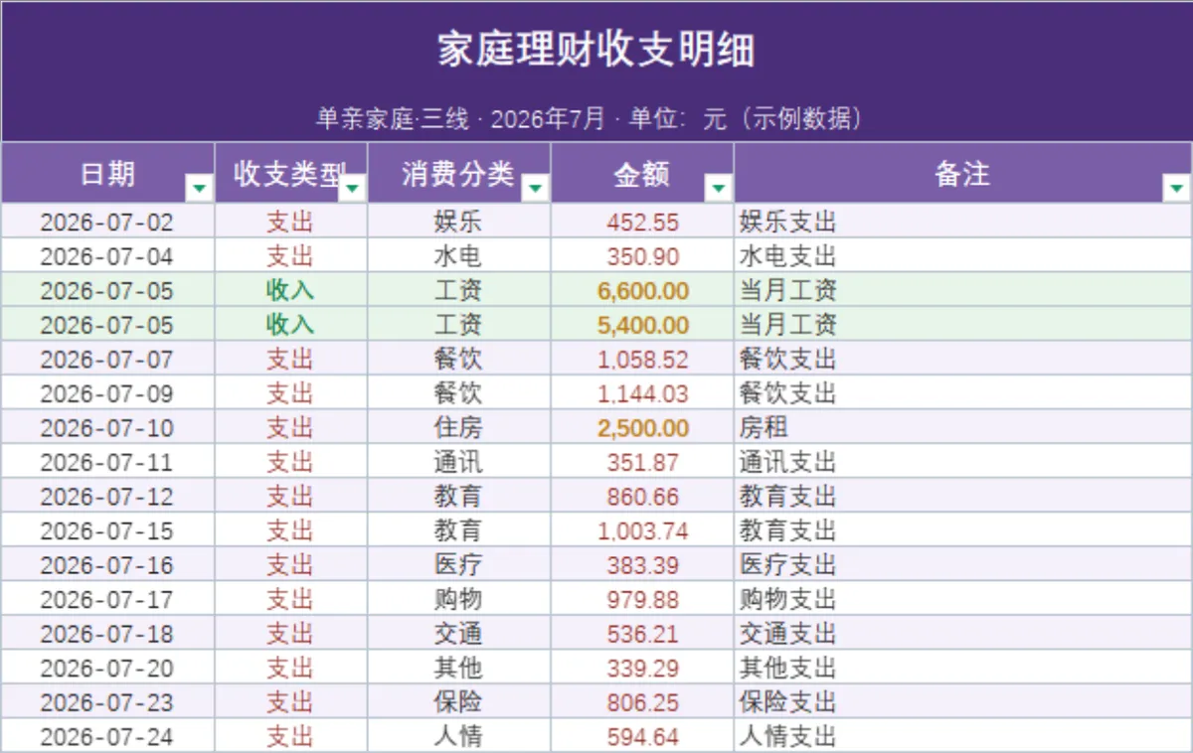This screenshot has width=1193, height=753.
Task: Select the amount cell 860.66
Action: pyautogui.click(x=642, y=496)
